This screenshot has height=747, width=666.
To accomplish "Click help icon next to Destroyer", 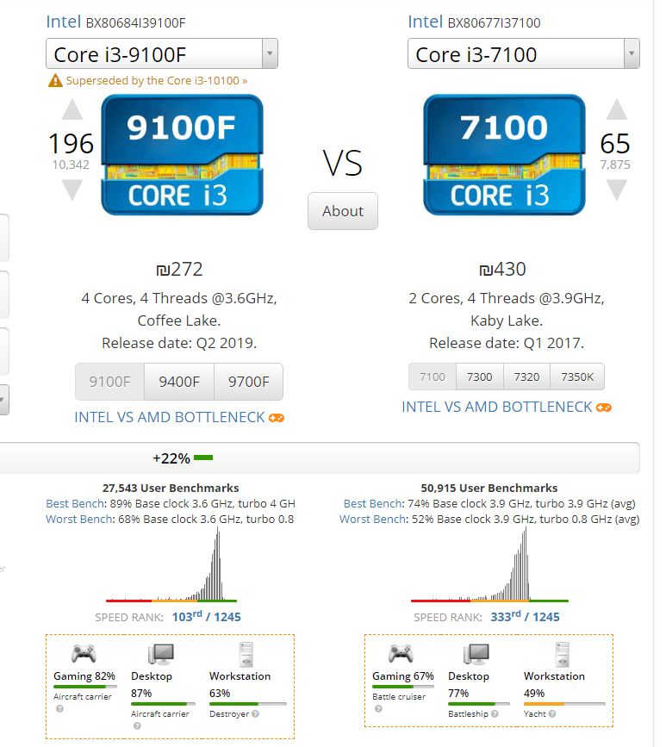I will pyautogui.click(x=255, y=713).
